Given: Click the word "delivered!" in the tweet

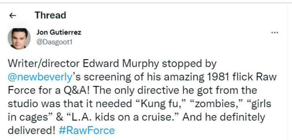Looking at the screenshot, I should 32,130.
